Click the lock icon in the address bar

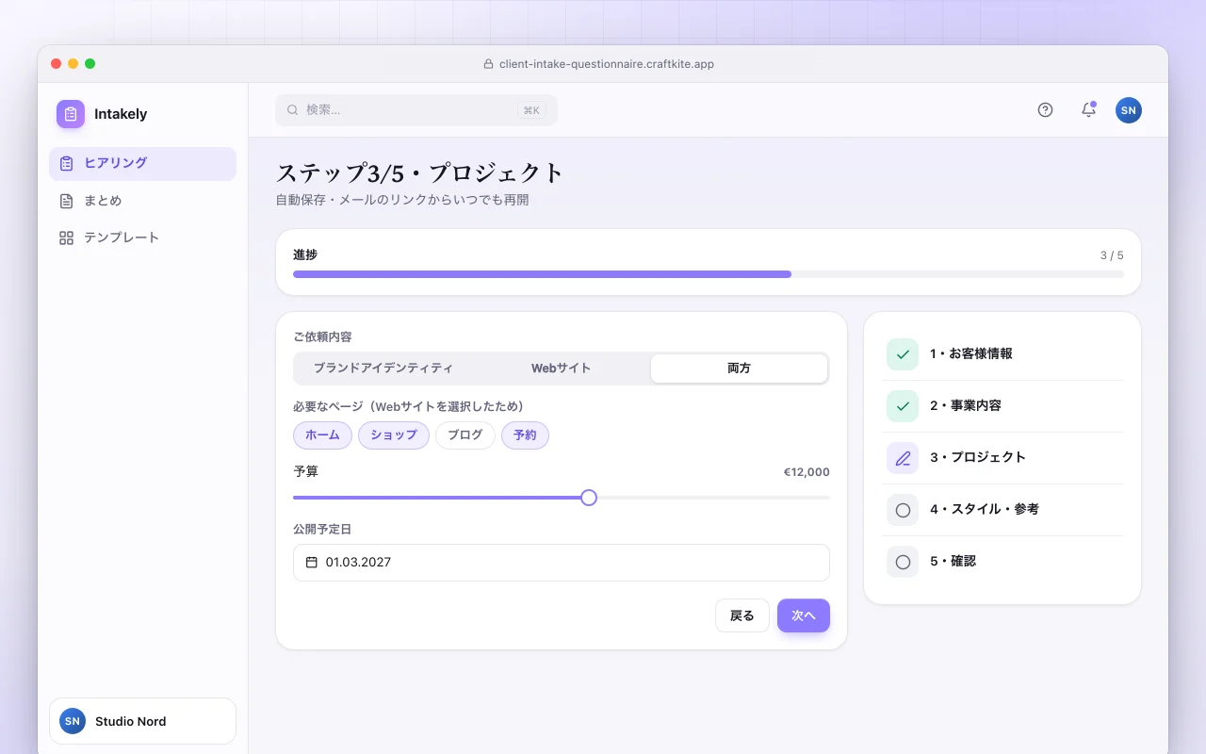tap(488, 64)
